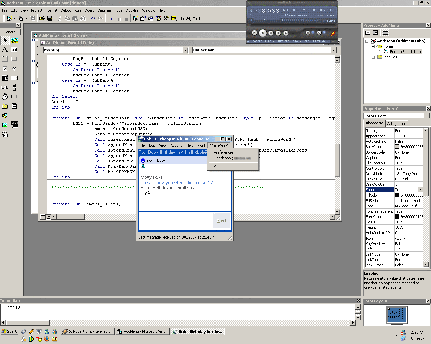431x344 pixels.
Task: Click the BackColor color swatch
Action: (397, 147)
